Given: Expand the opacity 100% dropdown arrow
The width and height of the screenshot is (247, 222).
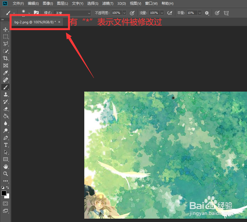Looking at the screenshot, I should pyautogui.click(x=124, y=13).
